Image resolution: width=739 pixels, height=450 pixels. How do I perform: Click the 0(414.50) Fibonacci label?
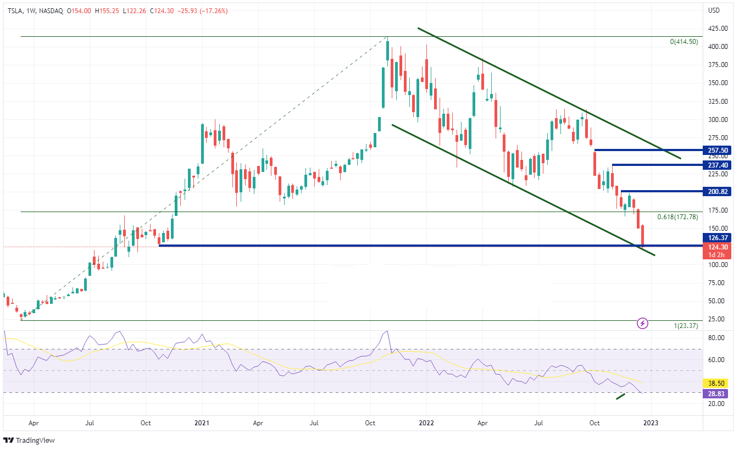[x=684, y=42]
